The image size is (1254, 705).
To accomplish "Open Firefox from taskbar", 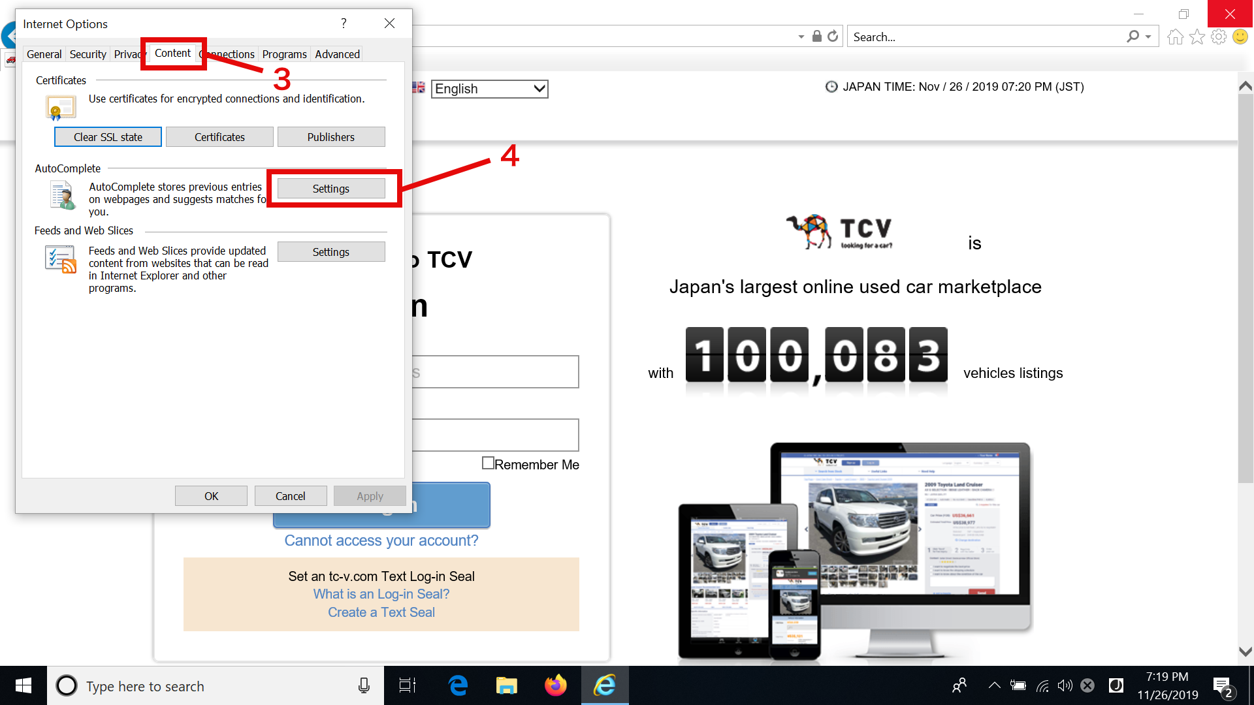I will 555,685.
